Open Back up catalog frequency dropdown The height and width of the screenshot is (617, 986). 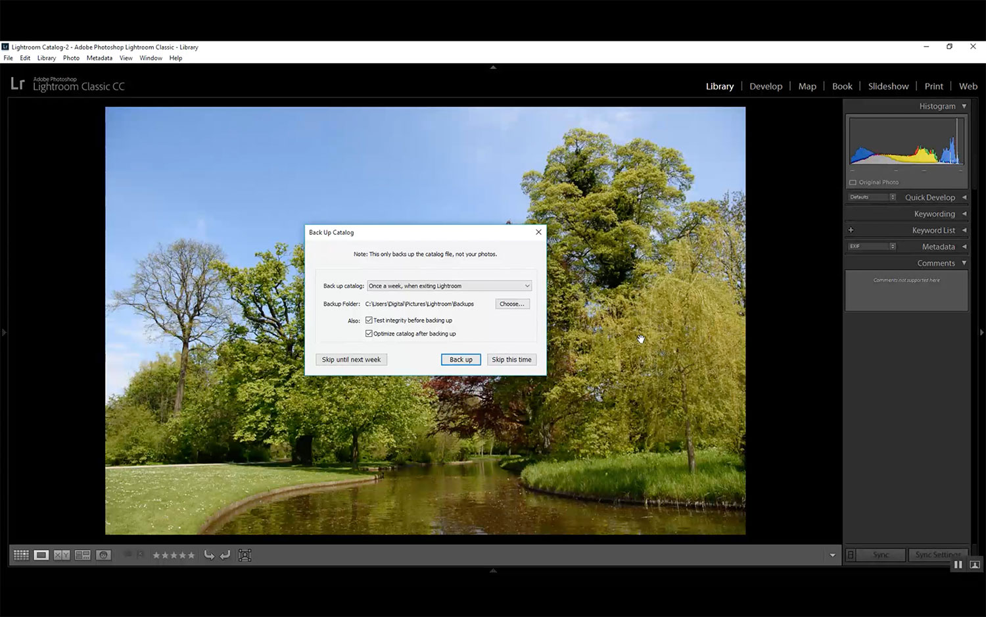coord(450,286)
